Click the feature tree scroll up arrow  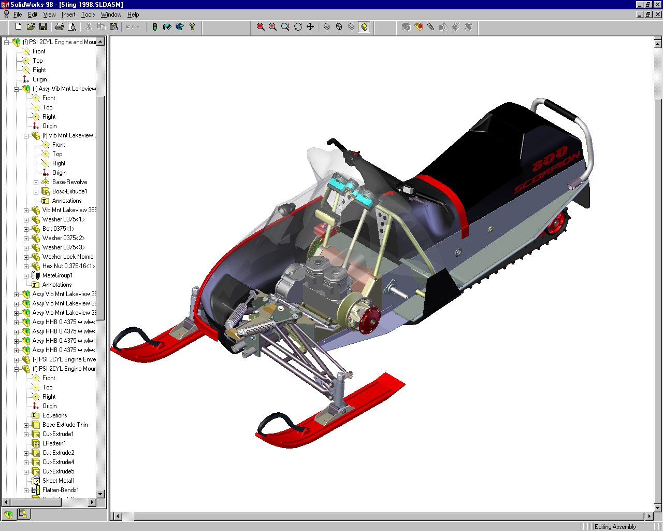100,41
